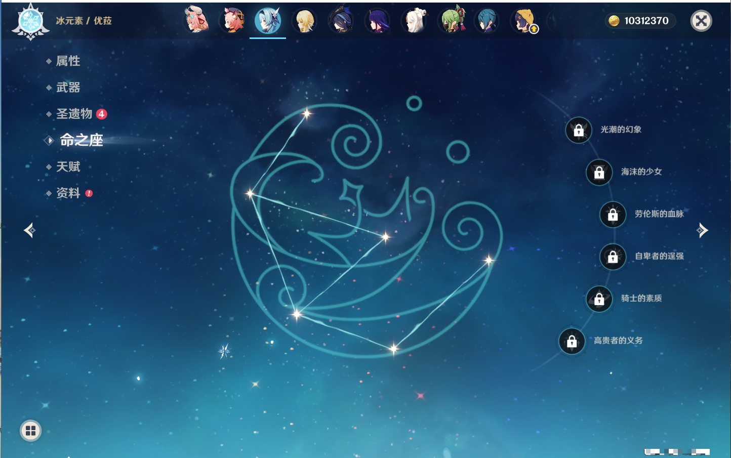
Task: Select the green-haired masked character avatar
Action: [451, 20]
